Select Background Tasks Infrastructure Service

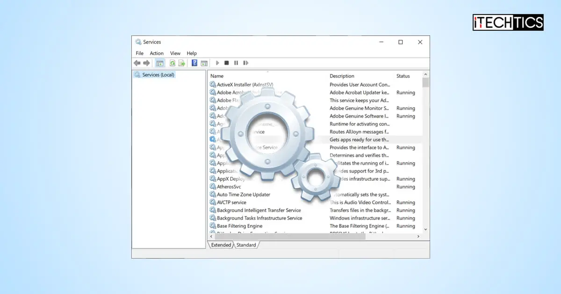259,218
